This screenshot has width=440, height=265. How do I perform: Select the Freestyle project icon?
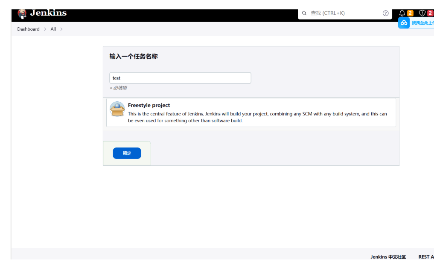117,109
